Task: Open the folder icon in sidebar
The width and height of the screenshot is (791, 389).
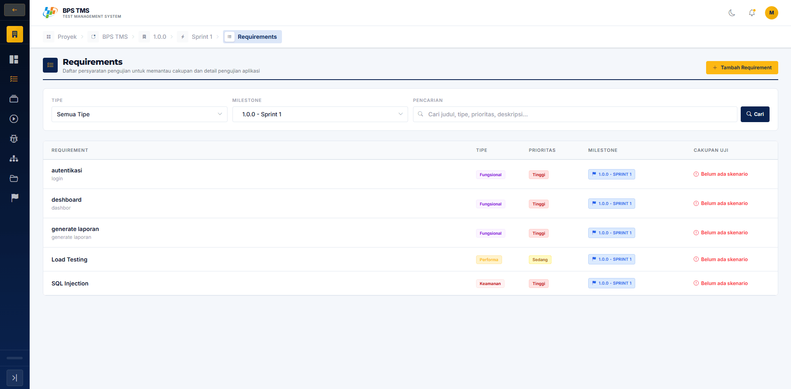Action: click(14, 178)
